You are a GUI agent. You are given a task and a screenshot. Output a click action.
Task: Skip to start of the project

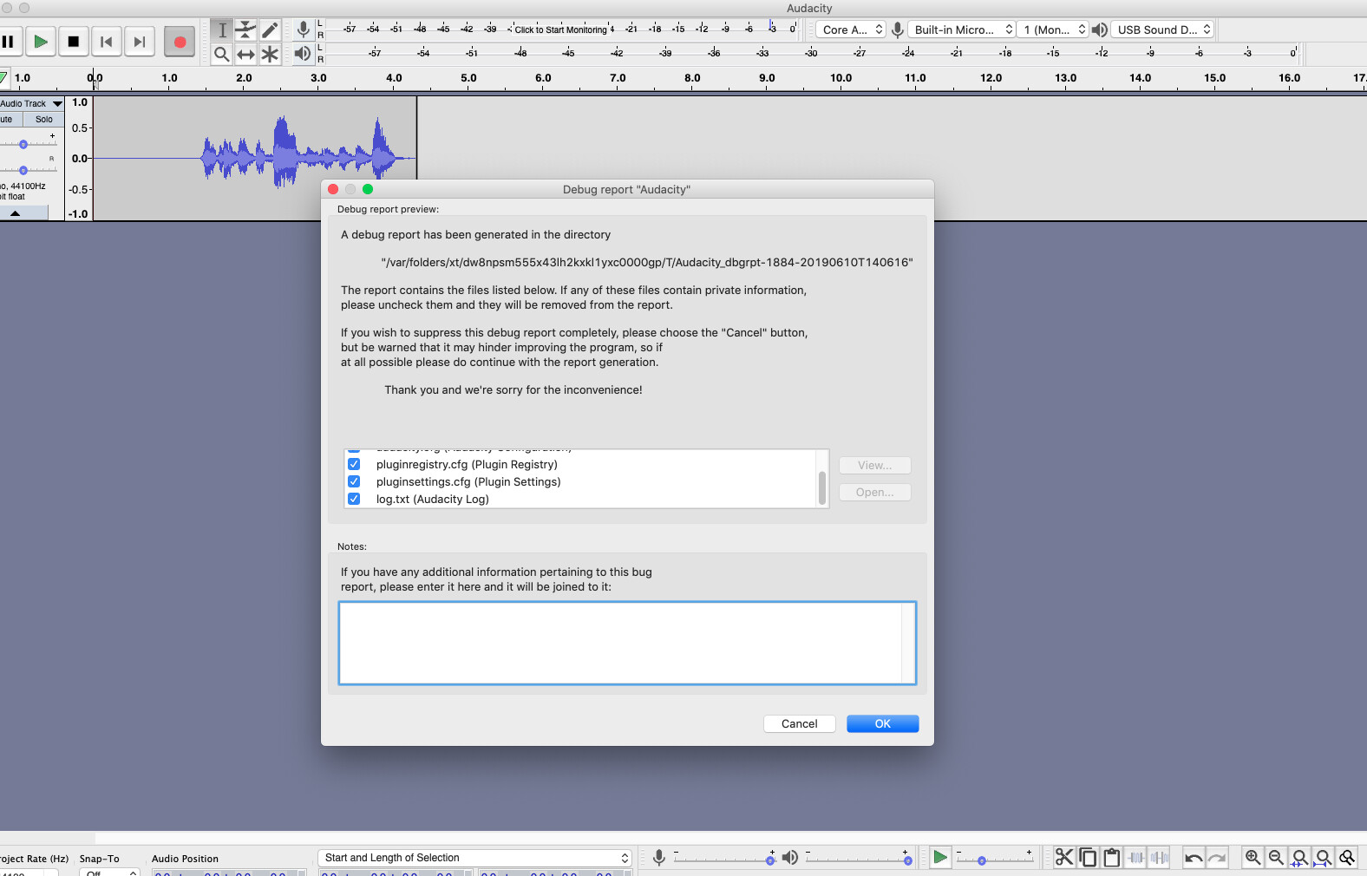click(x=107, y=42)
